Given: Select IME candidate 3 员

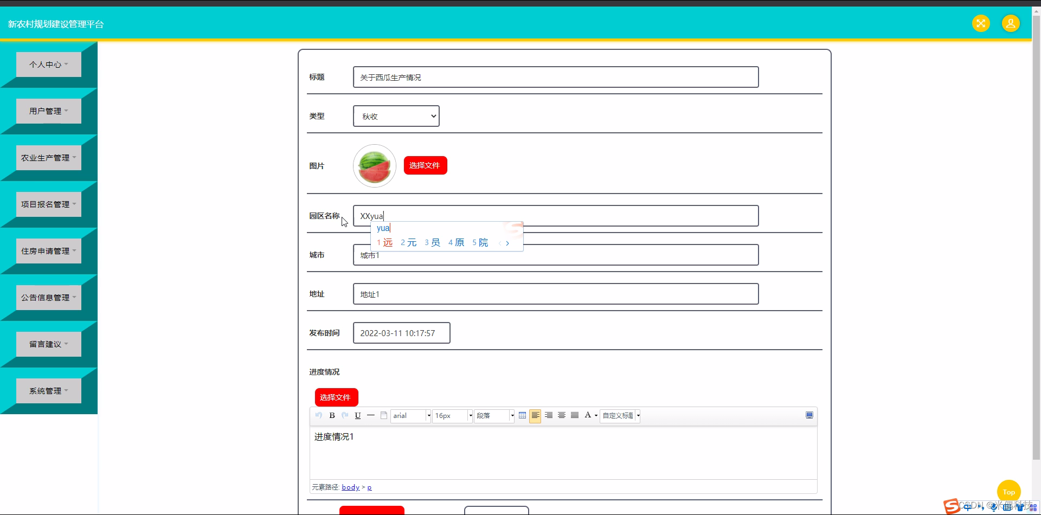Looking at the screenshot, I should tap(433, 242).
